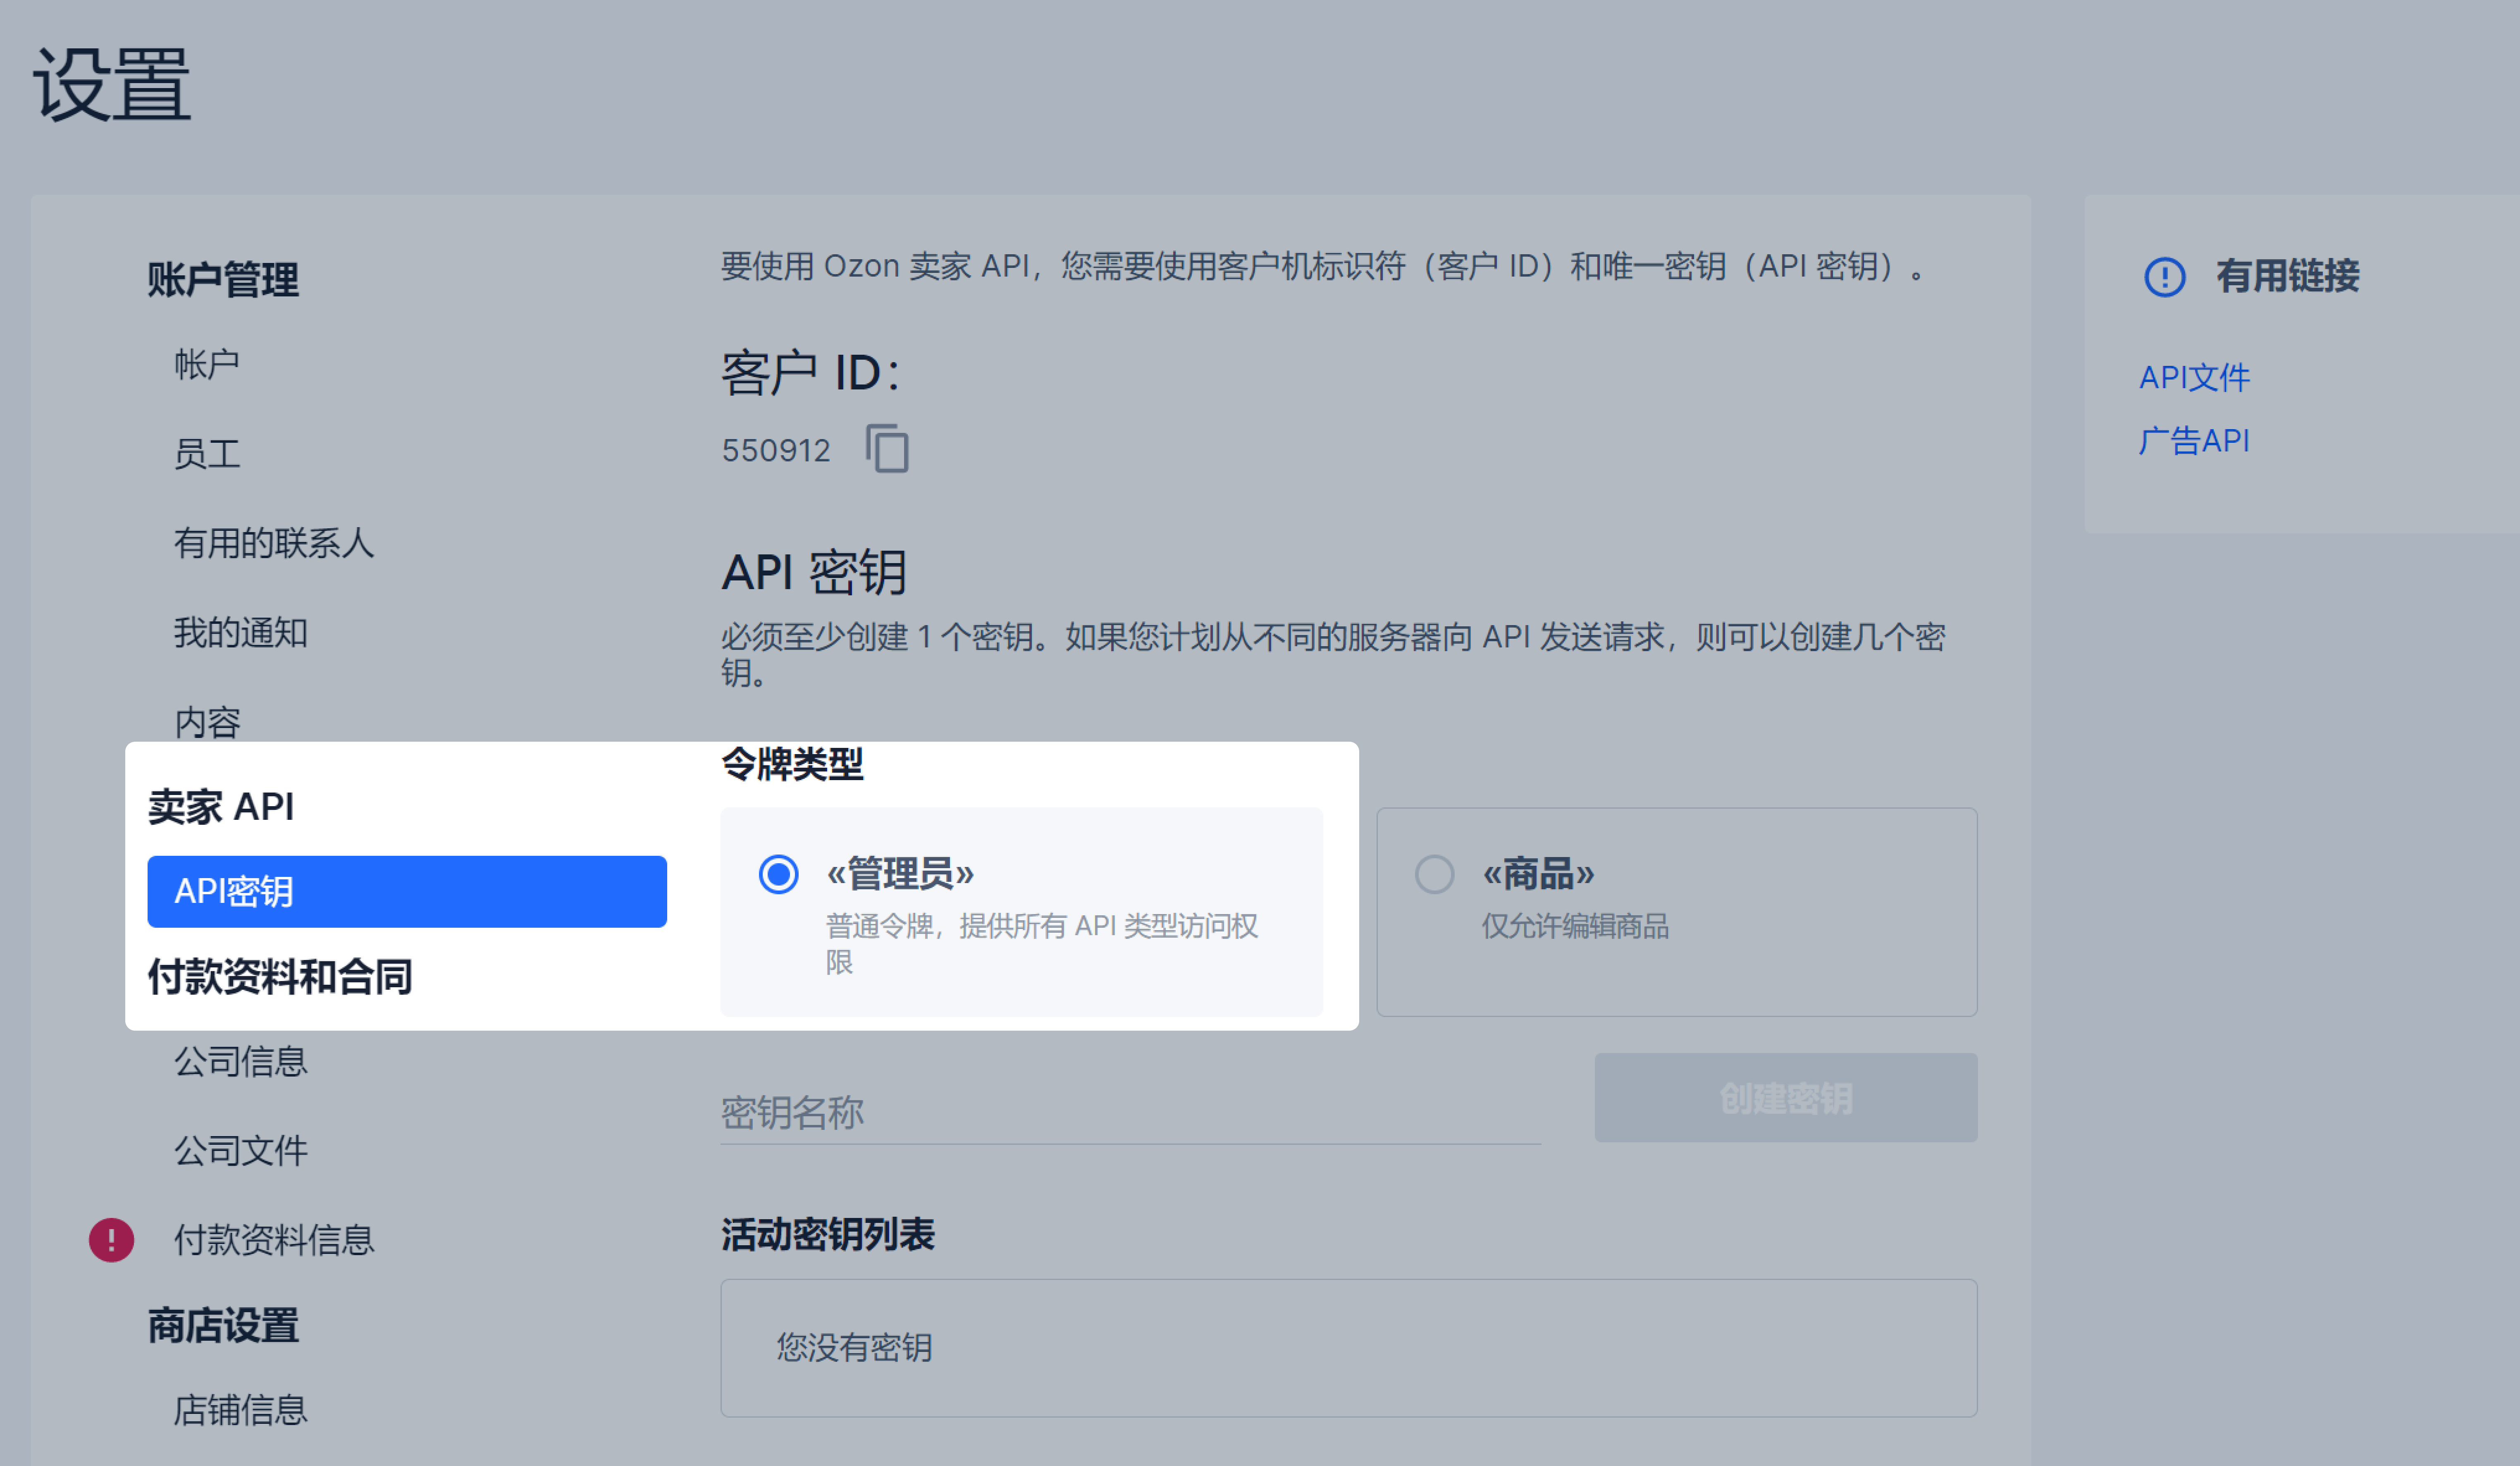The height and width of the screenshot is (1466, 2520).
Task: Open 店铺信息 under 商店设置
Action: tap(241, 1410)
